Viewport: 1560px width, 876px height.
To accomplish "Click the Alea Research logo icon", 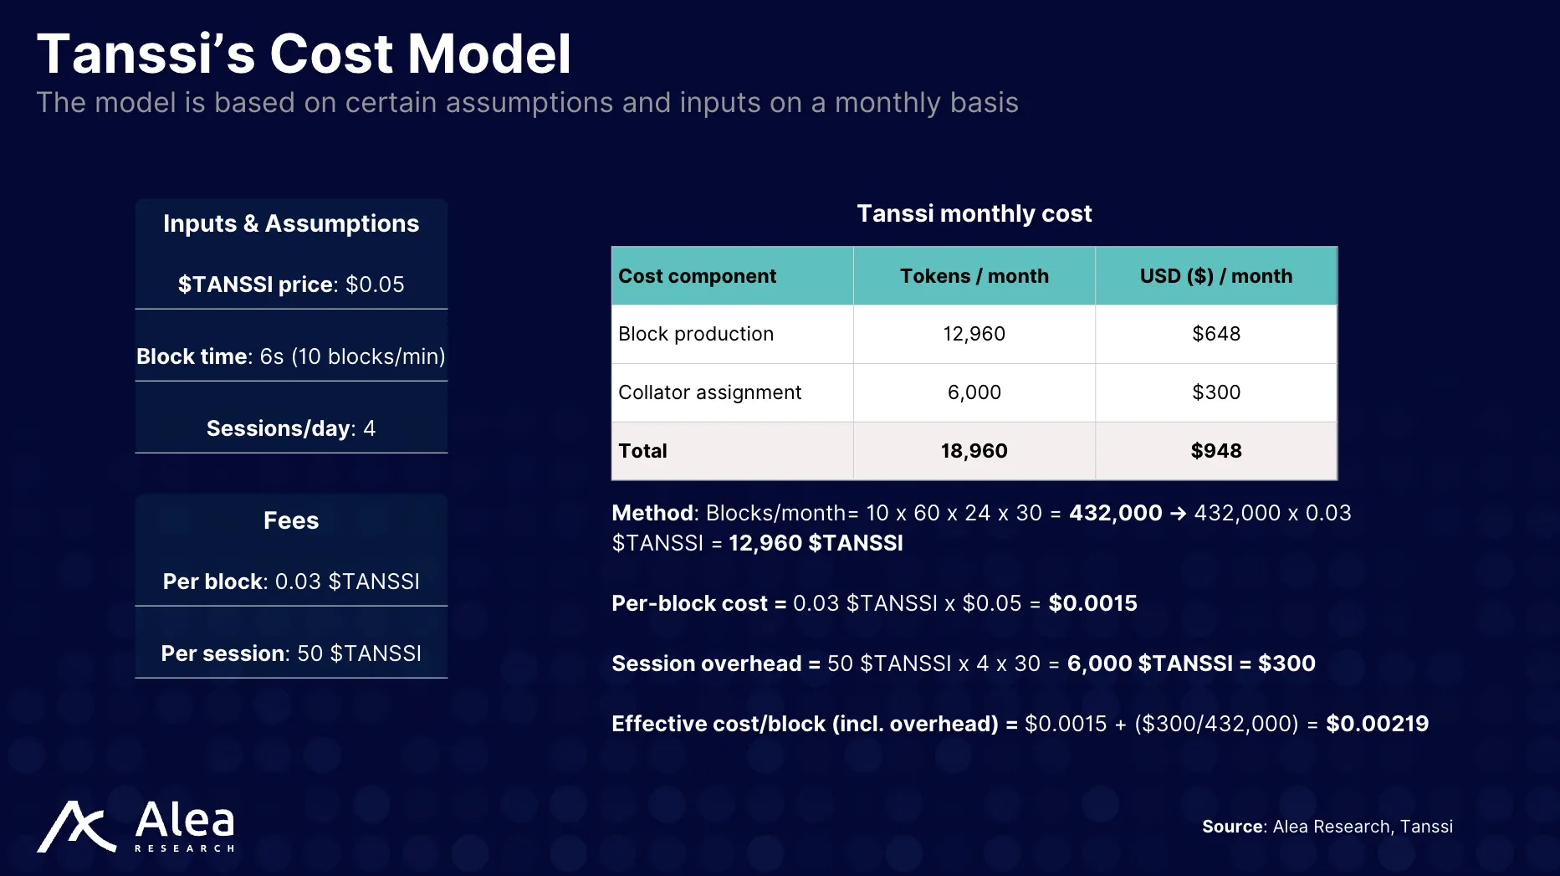I will tap(76, 827).
